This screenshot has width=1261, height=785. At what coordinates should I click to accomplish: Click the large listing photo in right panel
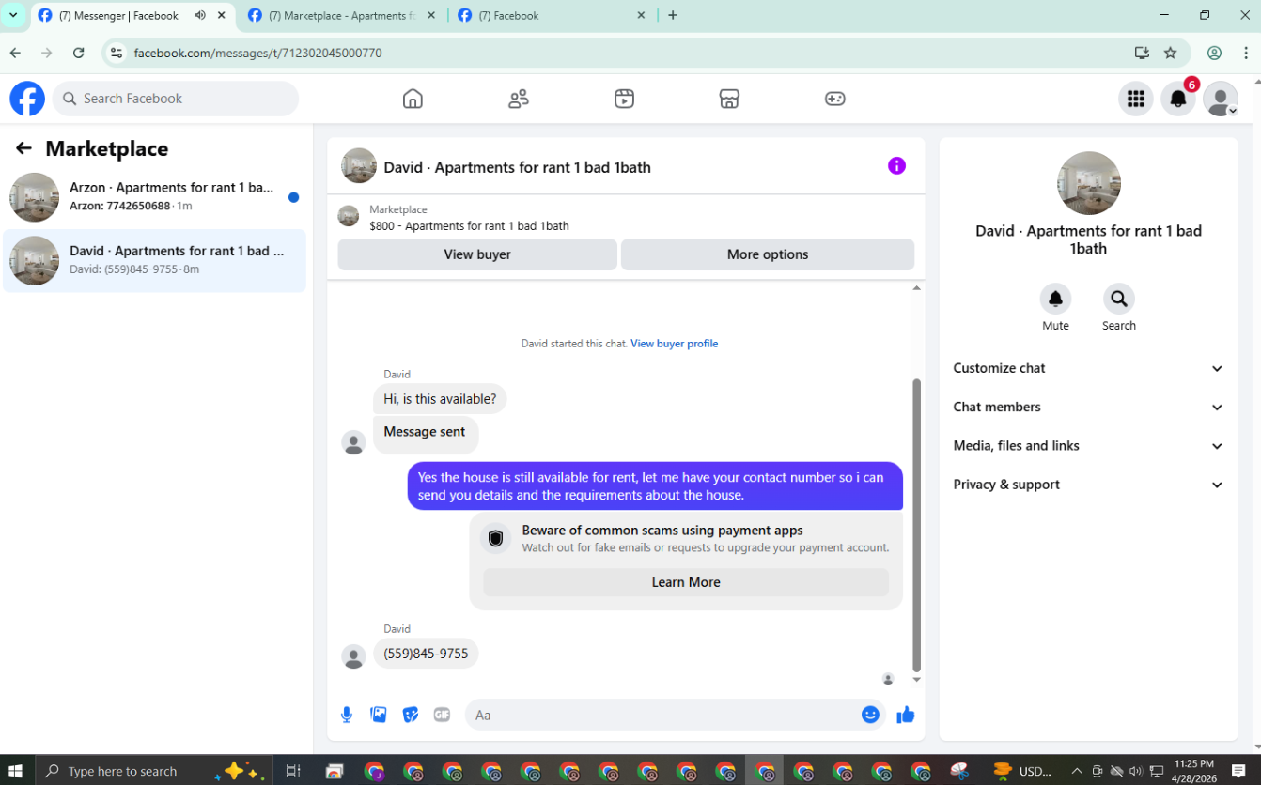pos(1088,183)
